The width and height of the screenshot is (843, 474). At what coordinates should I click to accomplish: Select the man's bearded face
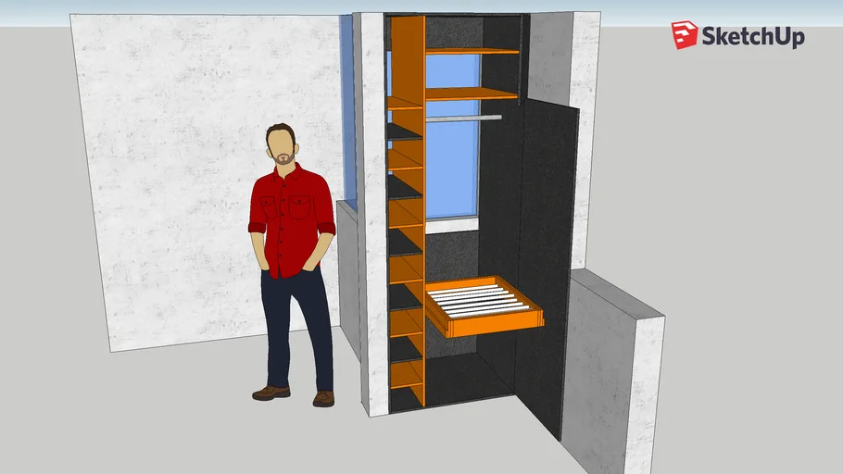[x=283, y=146]
